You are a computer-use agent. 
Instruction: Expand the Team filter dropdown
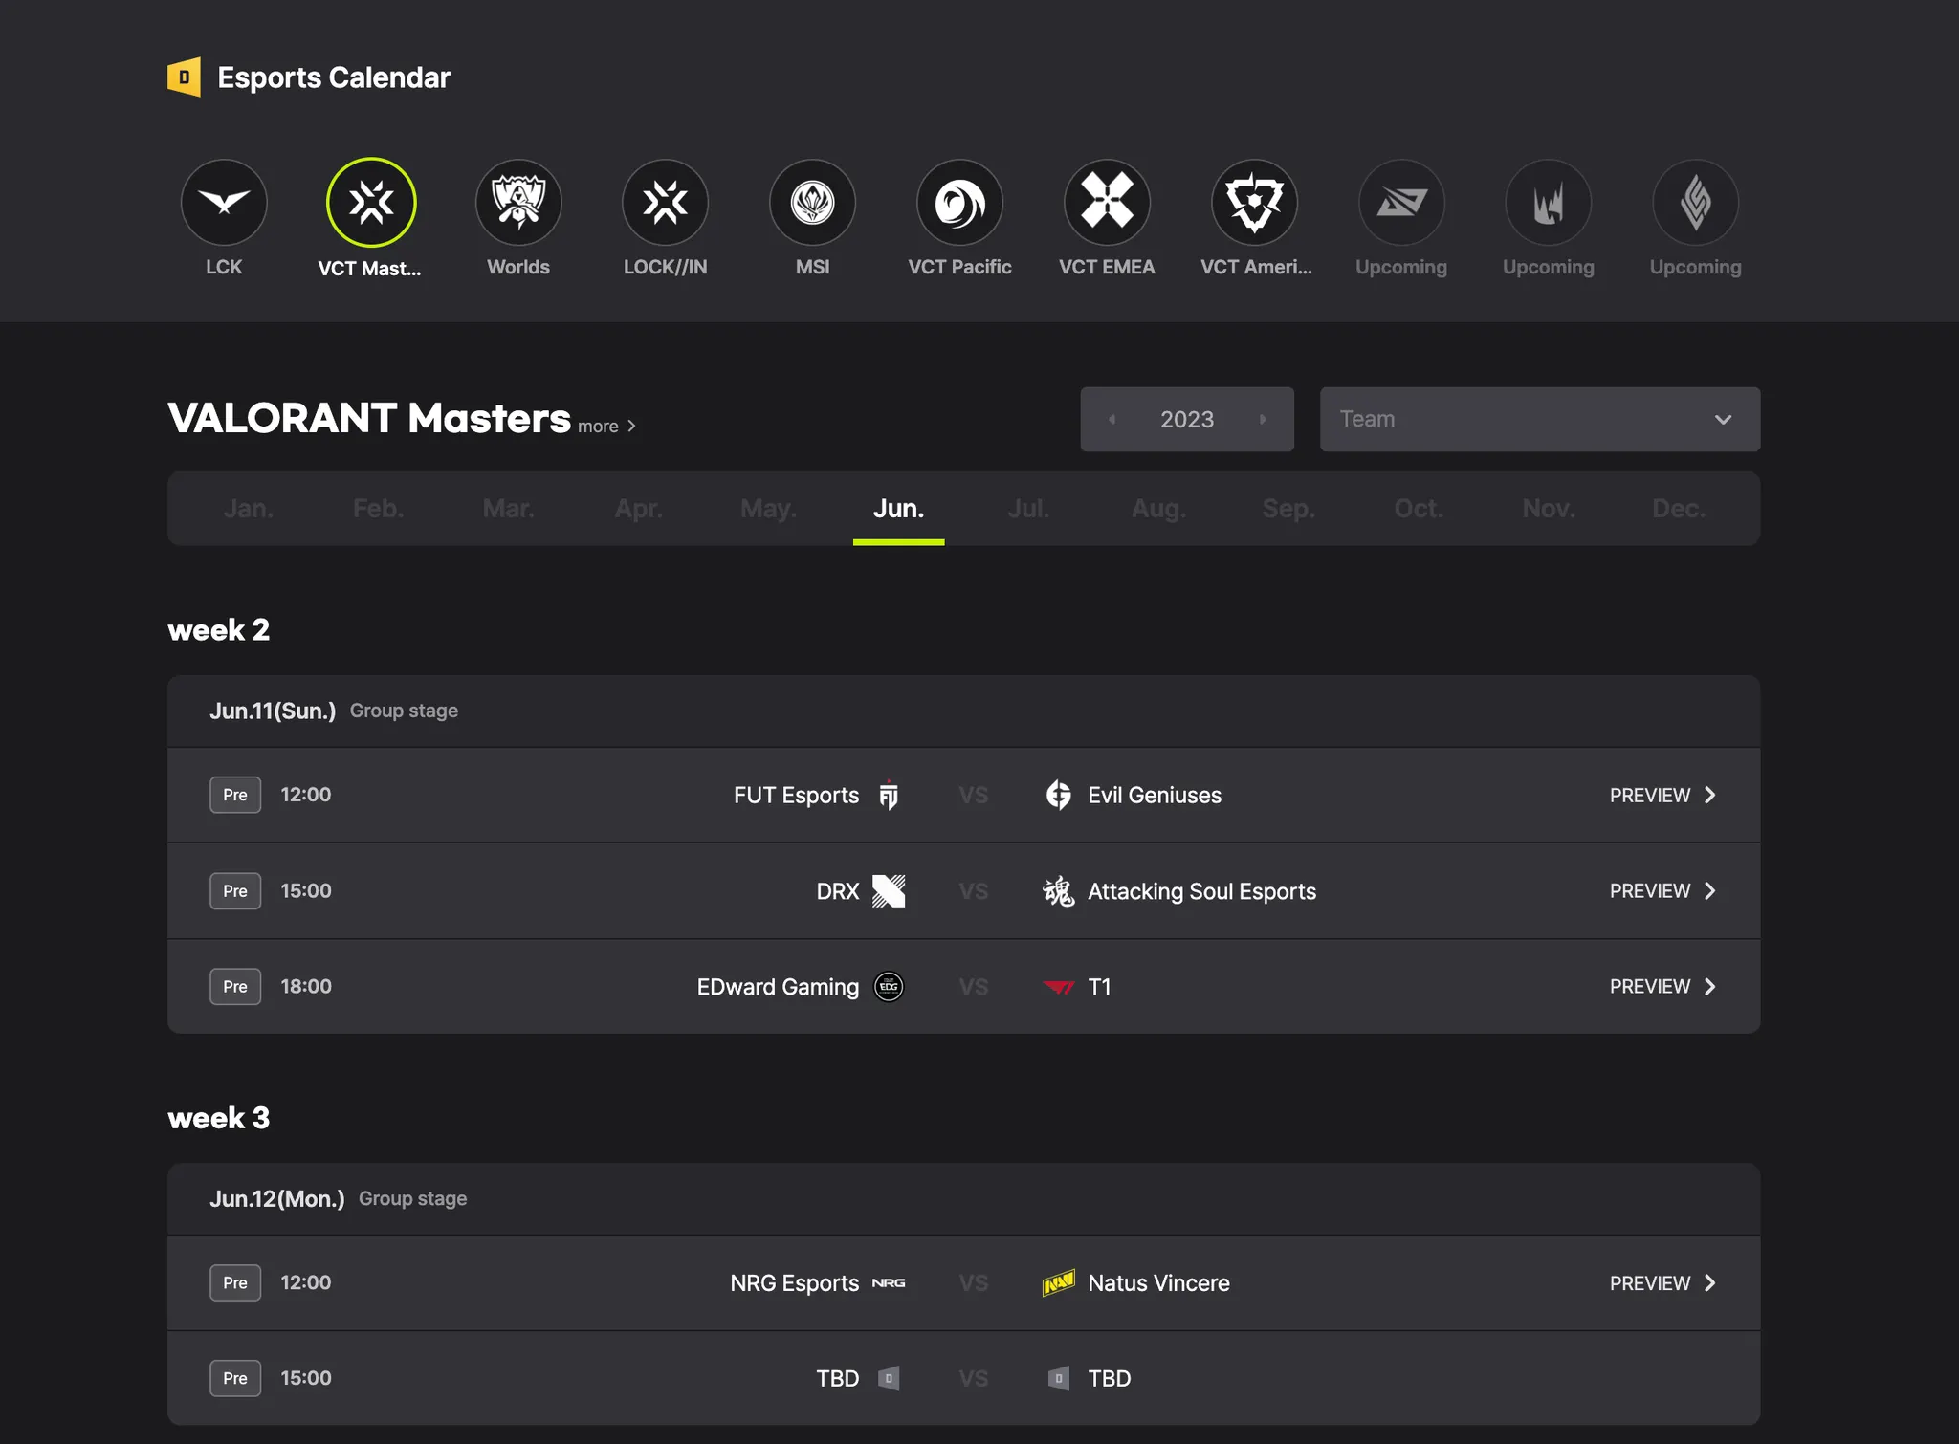click(1539, 420)
